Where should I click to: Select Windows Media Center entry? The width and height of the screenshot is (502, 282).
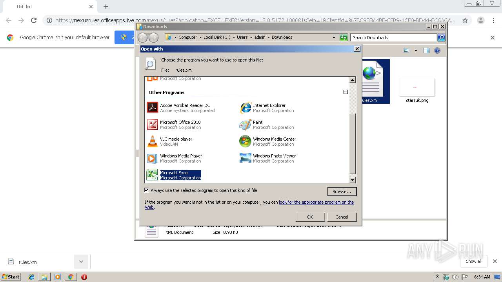click(x=268, y=141)
